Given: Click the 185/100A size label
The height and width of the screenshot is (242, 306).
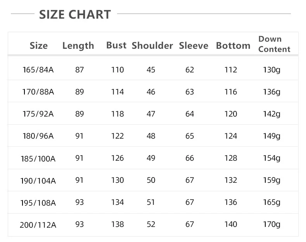Looking at the screenshot, I should click(x=38, y=159).
